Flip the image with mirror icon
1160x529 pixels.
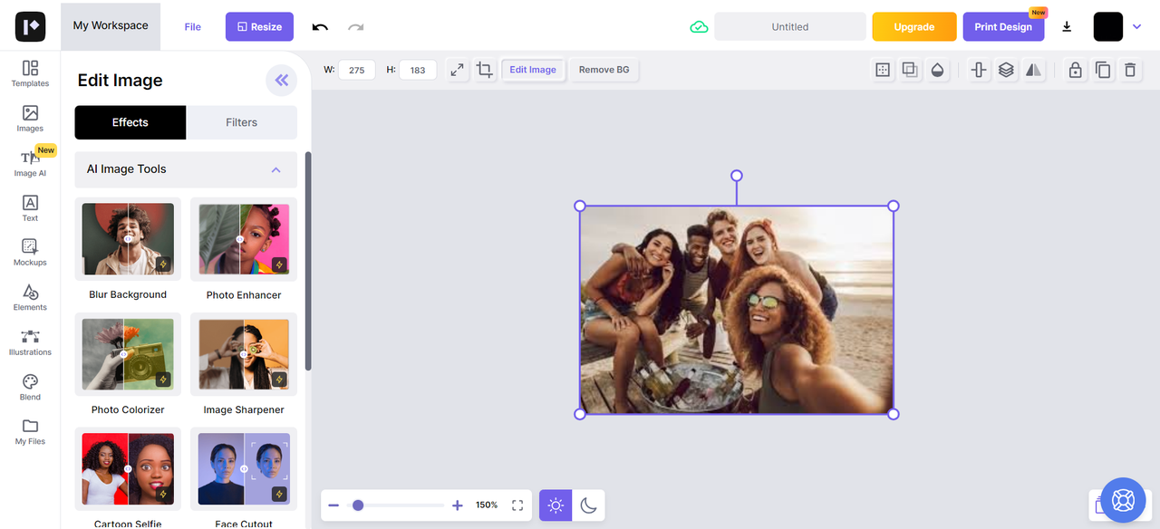coord(1034,70)
